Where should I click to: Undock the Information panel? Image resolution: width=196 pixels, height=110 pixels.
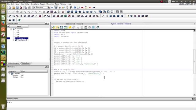pos(46,67)
